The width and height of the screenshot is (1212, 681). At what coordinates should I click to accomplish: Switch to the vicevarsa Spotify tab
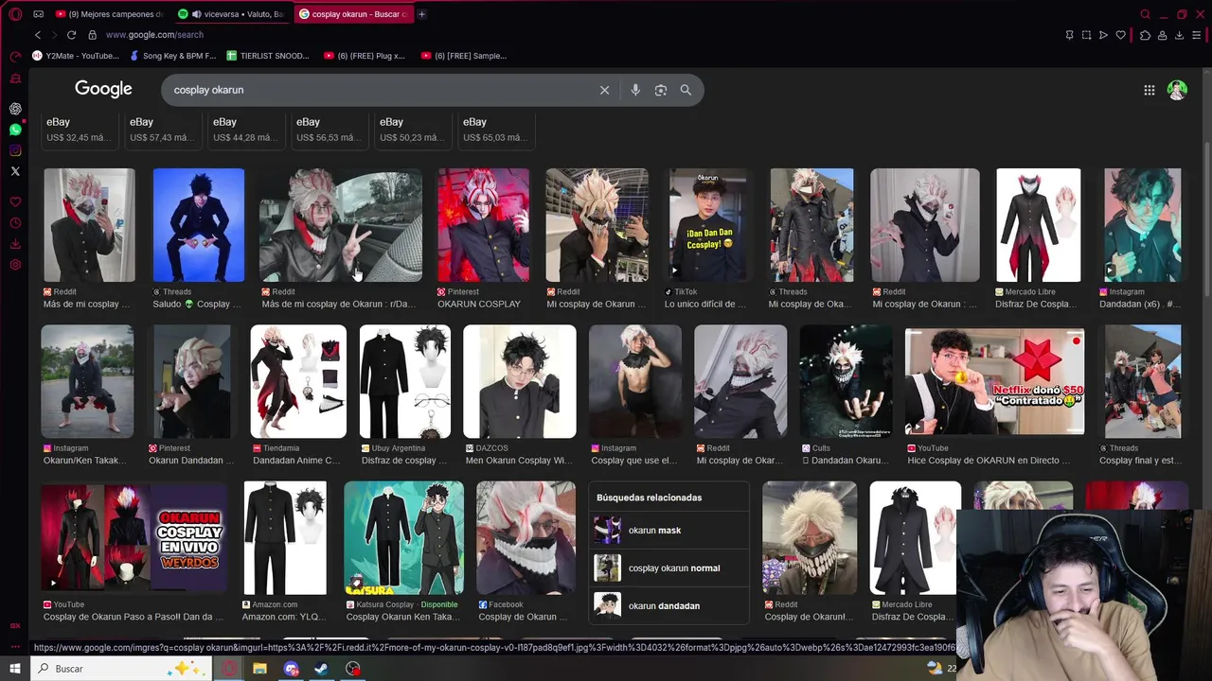coord(232,14)
